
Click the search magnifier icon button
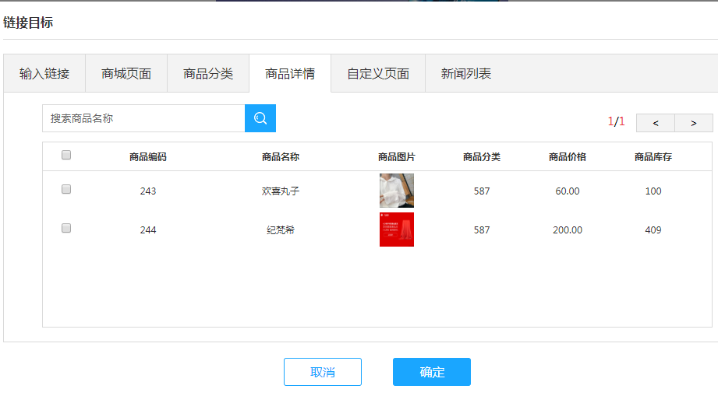(260, 118)
